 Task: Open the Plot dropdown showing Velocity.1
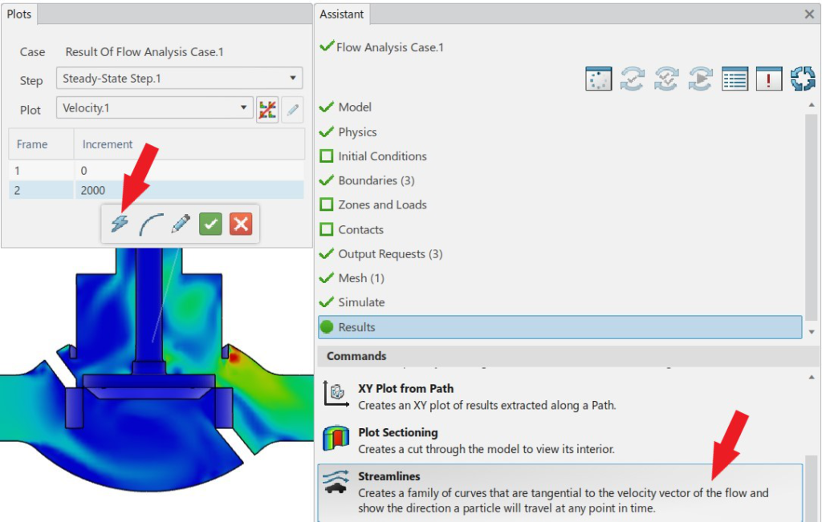point(155,108)
